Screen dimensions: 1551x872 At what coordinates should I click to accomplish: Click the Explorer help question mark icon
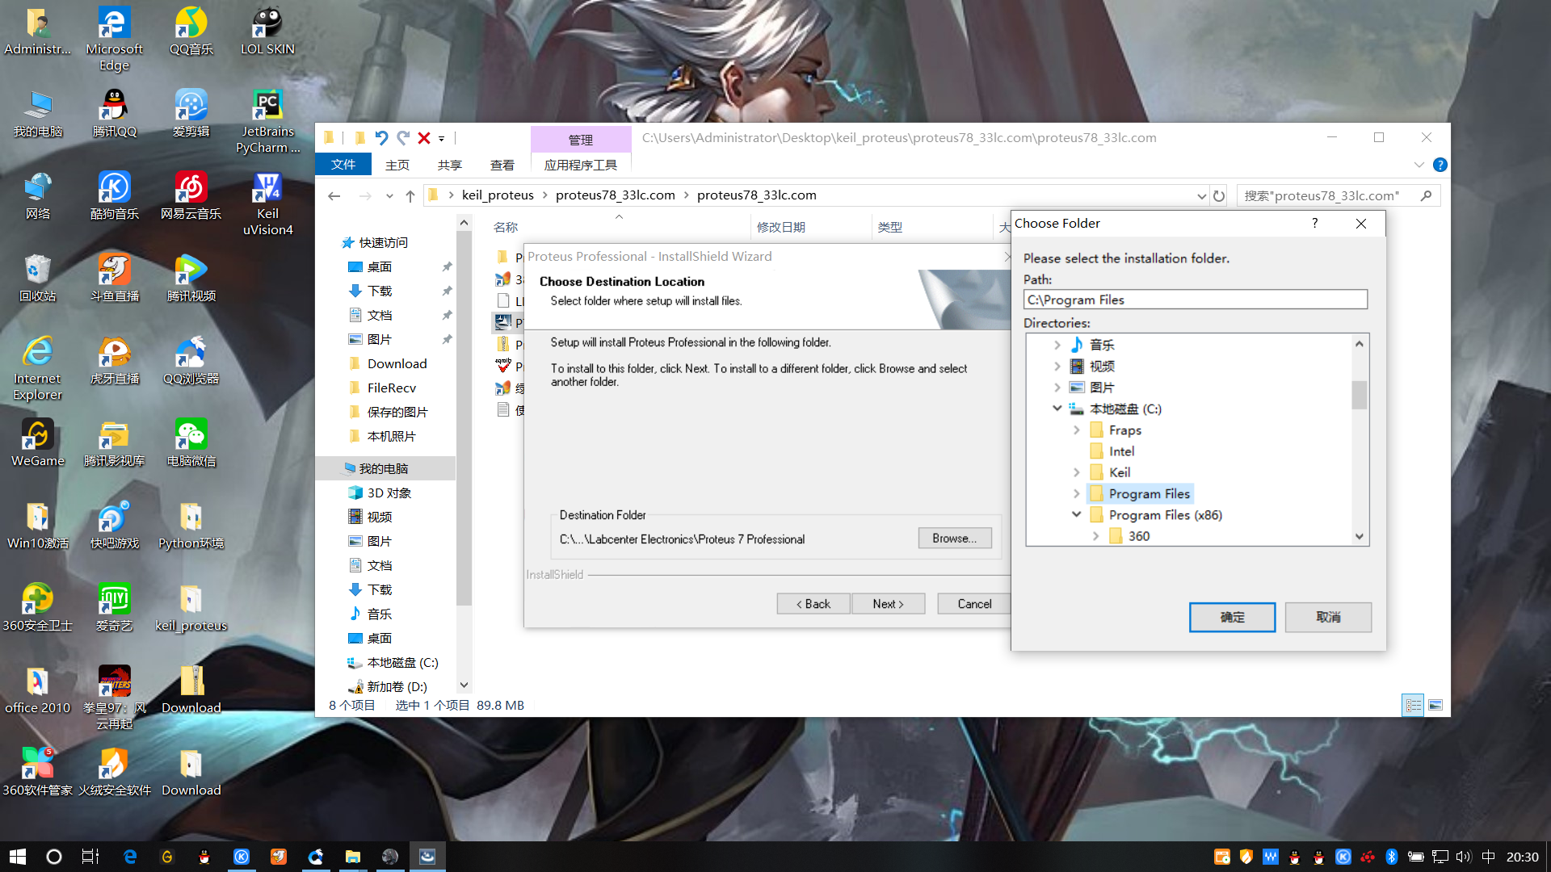[x=1440, y=165]
